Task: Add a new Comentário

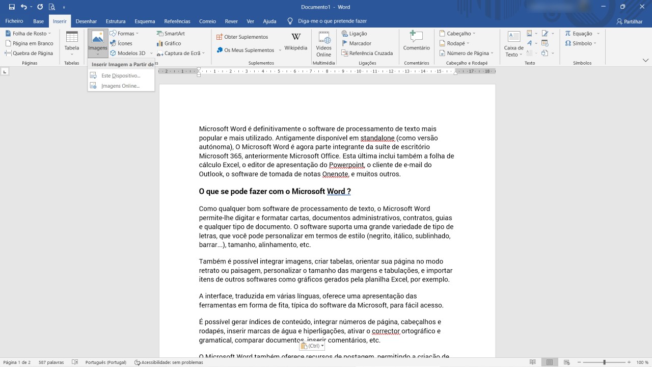Action: [417, 41]
